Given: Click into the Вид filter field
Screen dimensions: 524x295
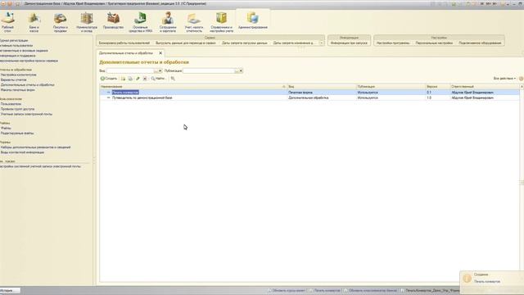Looking at the screenshot, I should coord(130,71).
